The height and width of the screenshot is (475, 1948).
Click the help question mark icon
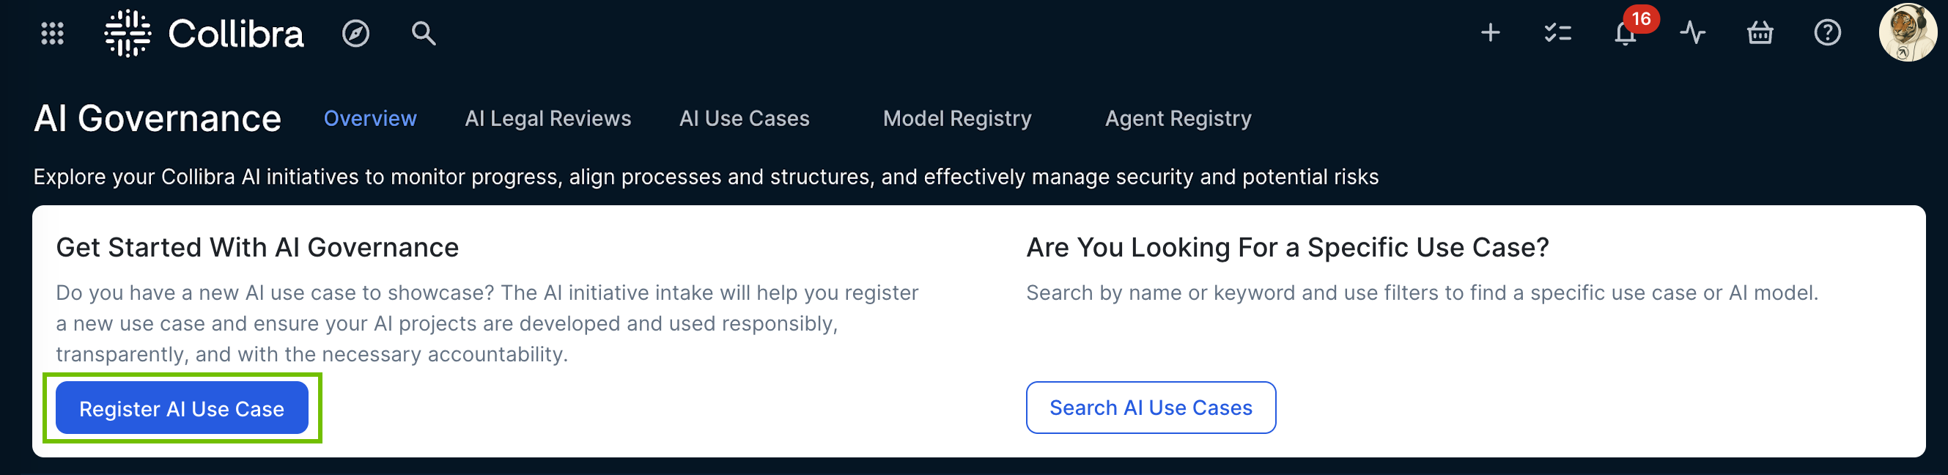pos(1827,32)
